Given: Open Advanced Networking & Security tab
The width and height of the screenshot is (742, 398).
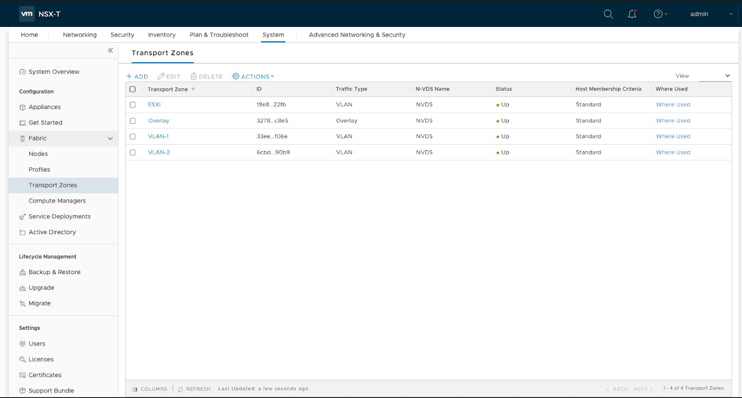Looking at the screenshot, I should coord(357,35).
